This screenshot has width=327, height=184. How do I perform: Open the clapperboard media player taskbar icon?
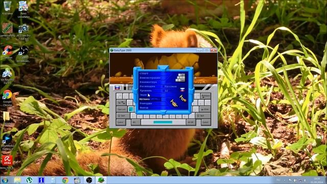point(77,180)
